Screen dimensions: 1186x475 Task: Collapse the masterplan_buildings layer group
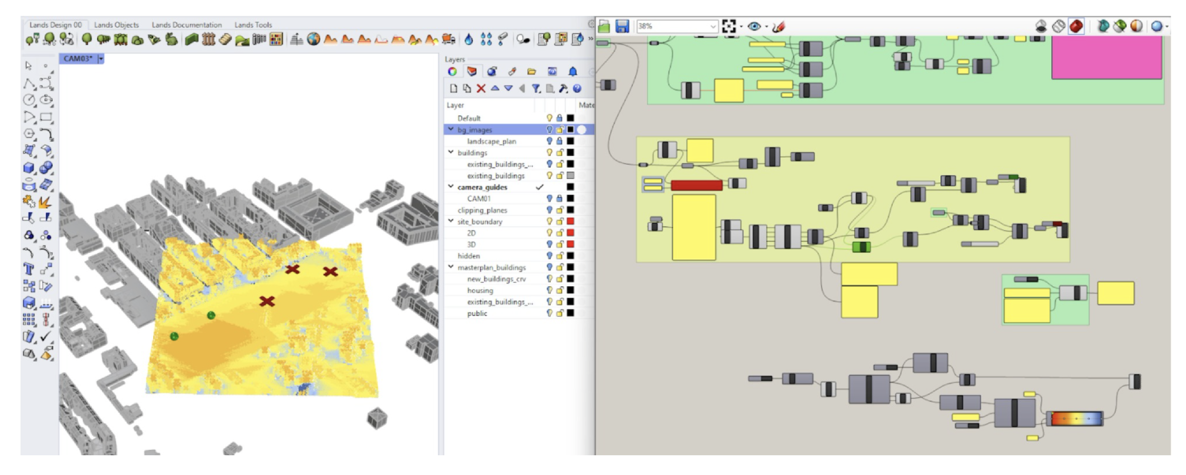tap(451, 267)
